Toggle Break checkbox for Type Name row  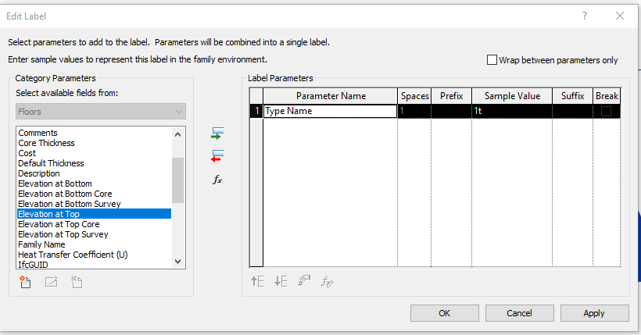(x=607, y=111)
